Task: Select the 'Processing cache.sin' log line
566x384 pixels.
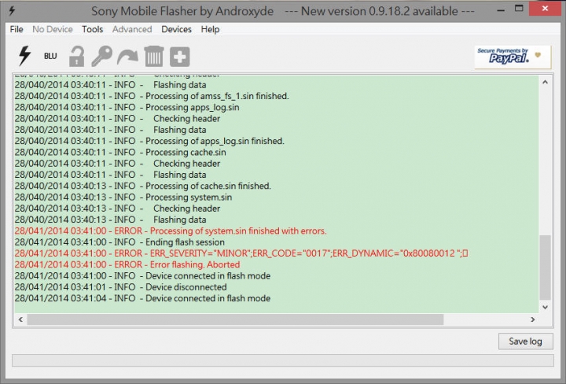Action: click(120, 152)
